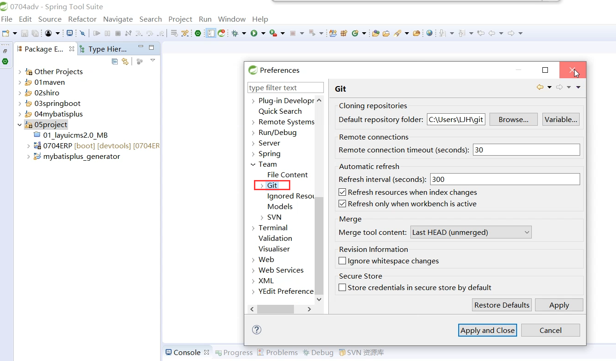616x361 pixels.
Task: Select mybatisplus_generator project
Action: (x=81, y=157)
